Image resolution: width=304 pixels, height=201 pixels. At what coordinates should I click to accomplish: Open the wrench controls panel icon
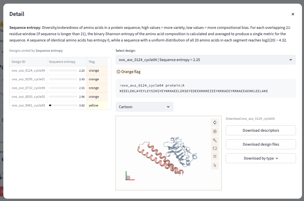pos(215,140)
